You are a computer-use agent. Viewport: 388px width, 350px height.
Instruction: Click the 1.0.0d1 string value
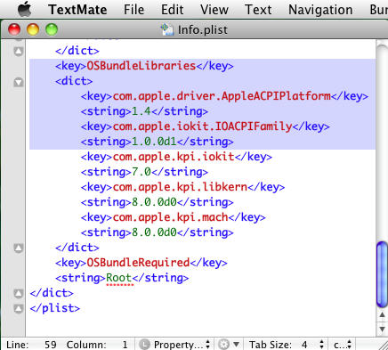coord(154,142)
